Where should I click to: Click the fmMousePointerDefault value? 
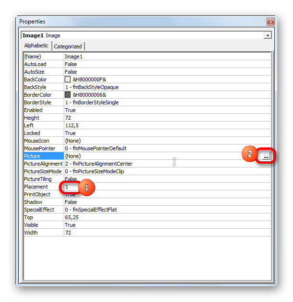coord(167,148)
